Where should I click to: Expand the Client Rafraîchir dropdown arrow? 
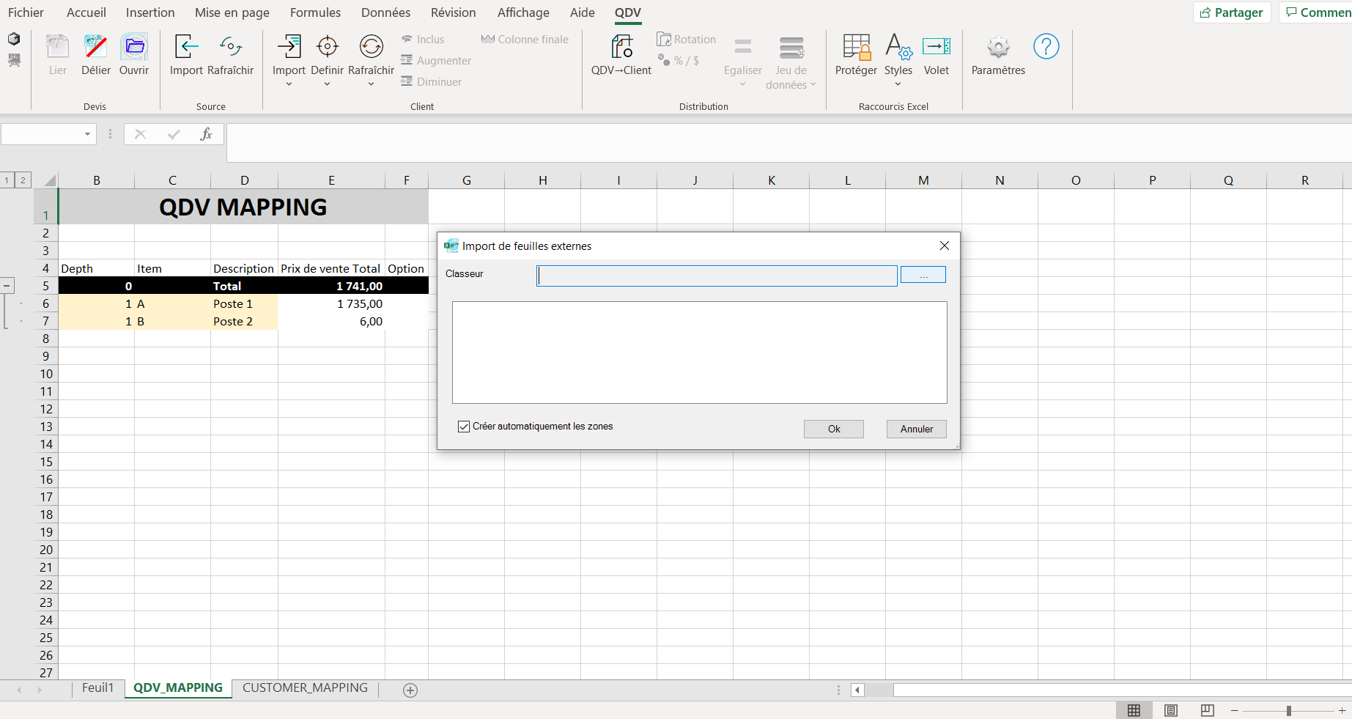coord(371,84)
